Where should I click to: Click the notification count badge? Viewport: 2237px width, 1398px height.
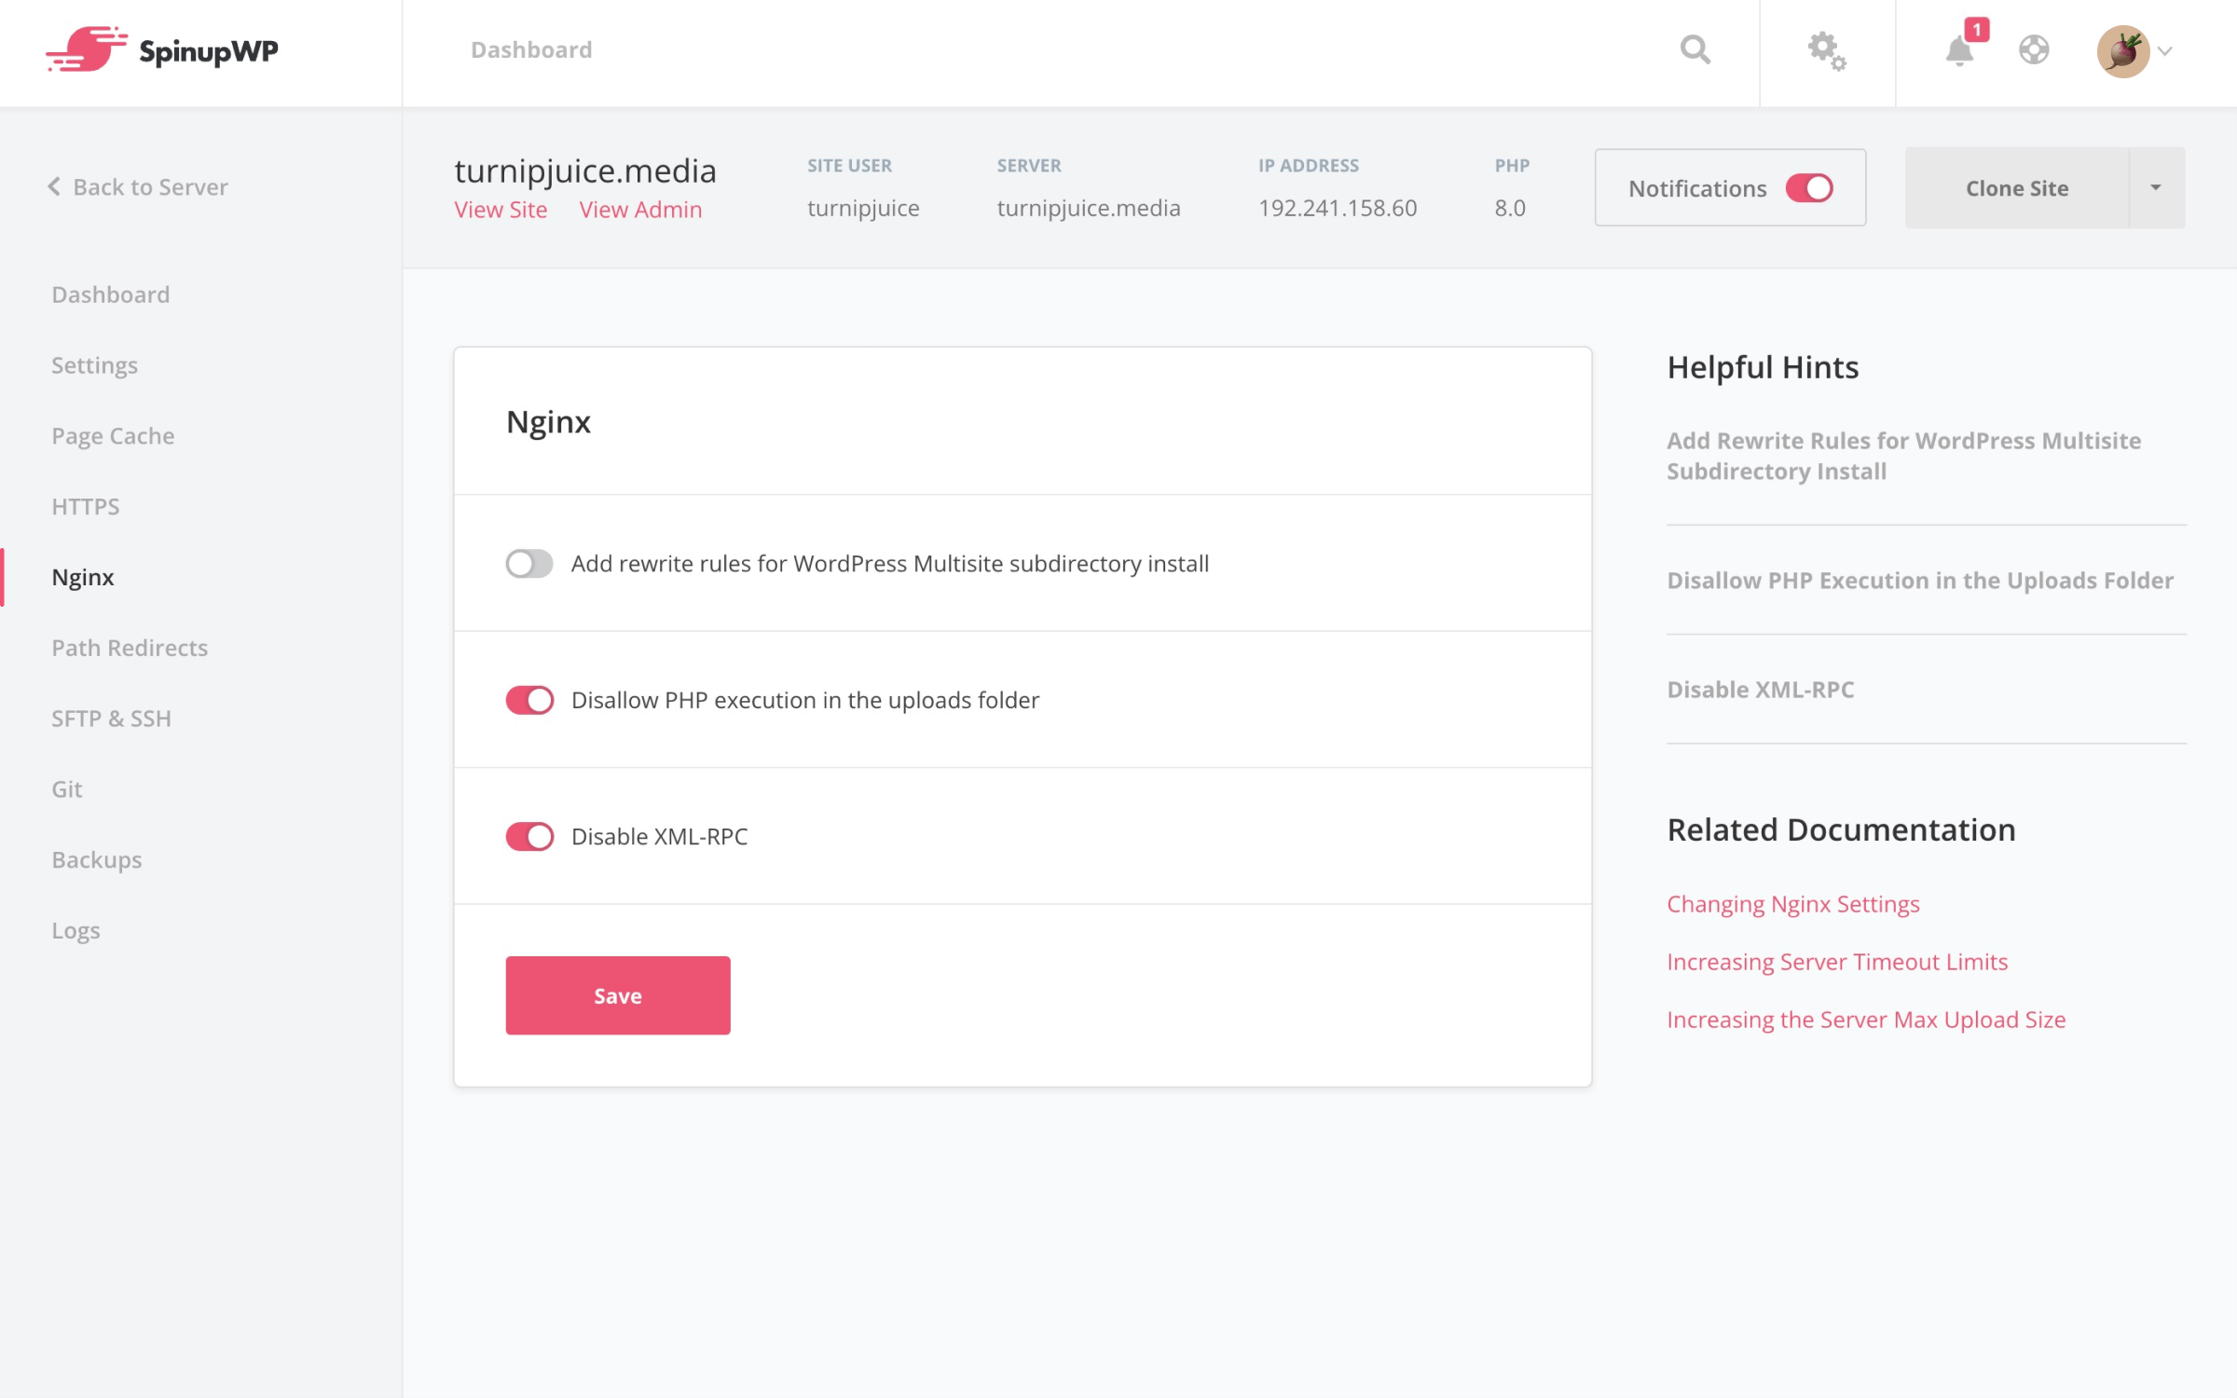(1976, 30)
